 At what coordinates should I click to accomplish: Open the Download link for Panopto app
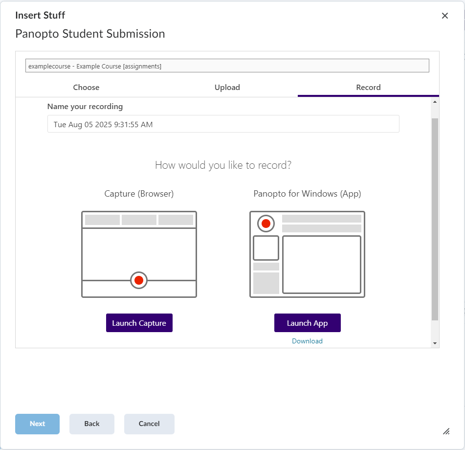point(307,341)
